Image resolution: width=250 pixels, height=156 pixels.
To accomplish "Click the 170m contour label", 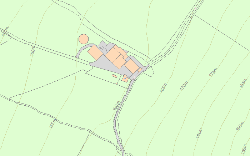I will pyautogui.click(x=184, y=86).
